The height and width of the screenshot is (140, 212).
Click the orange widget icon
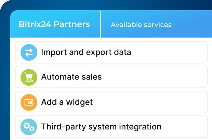point(29,102)
